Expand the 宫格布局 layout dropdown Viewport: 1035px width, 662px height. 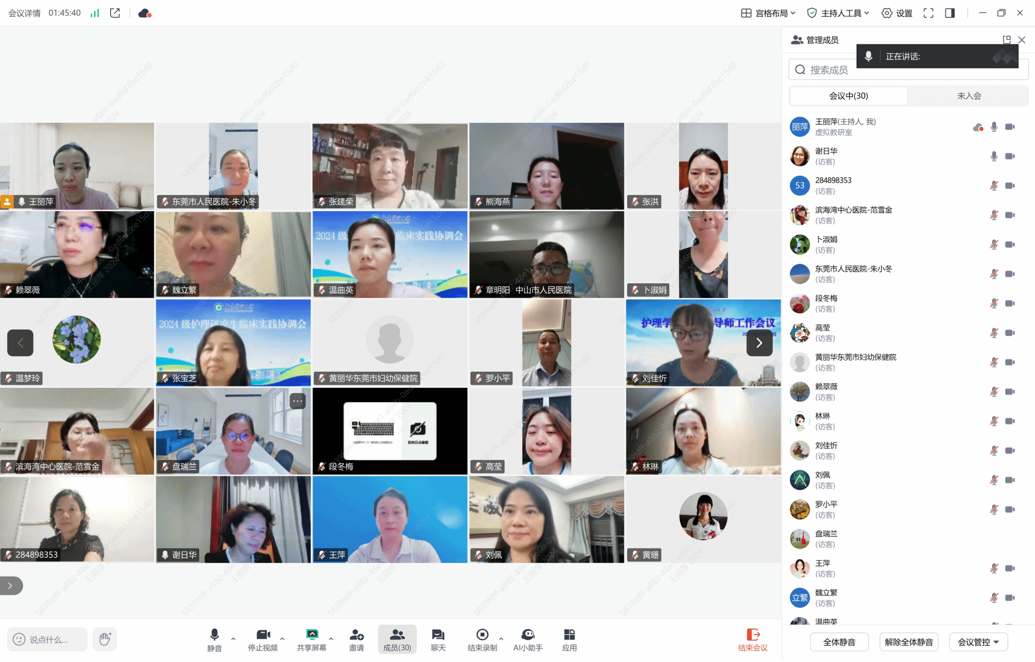click(769, 13)
